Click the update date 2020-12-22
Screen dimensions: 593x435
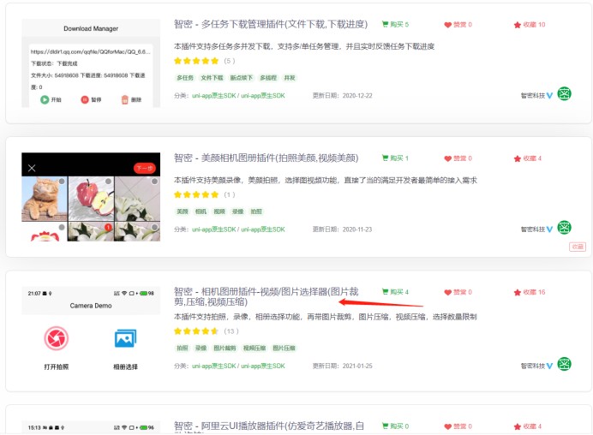coord(357,96)
